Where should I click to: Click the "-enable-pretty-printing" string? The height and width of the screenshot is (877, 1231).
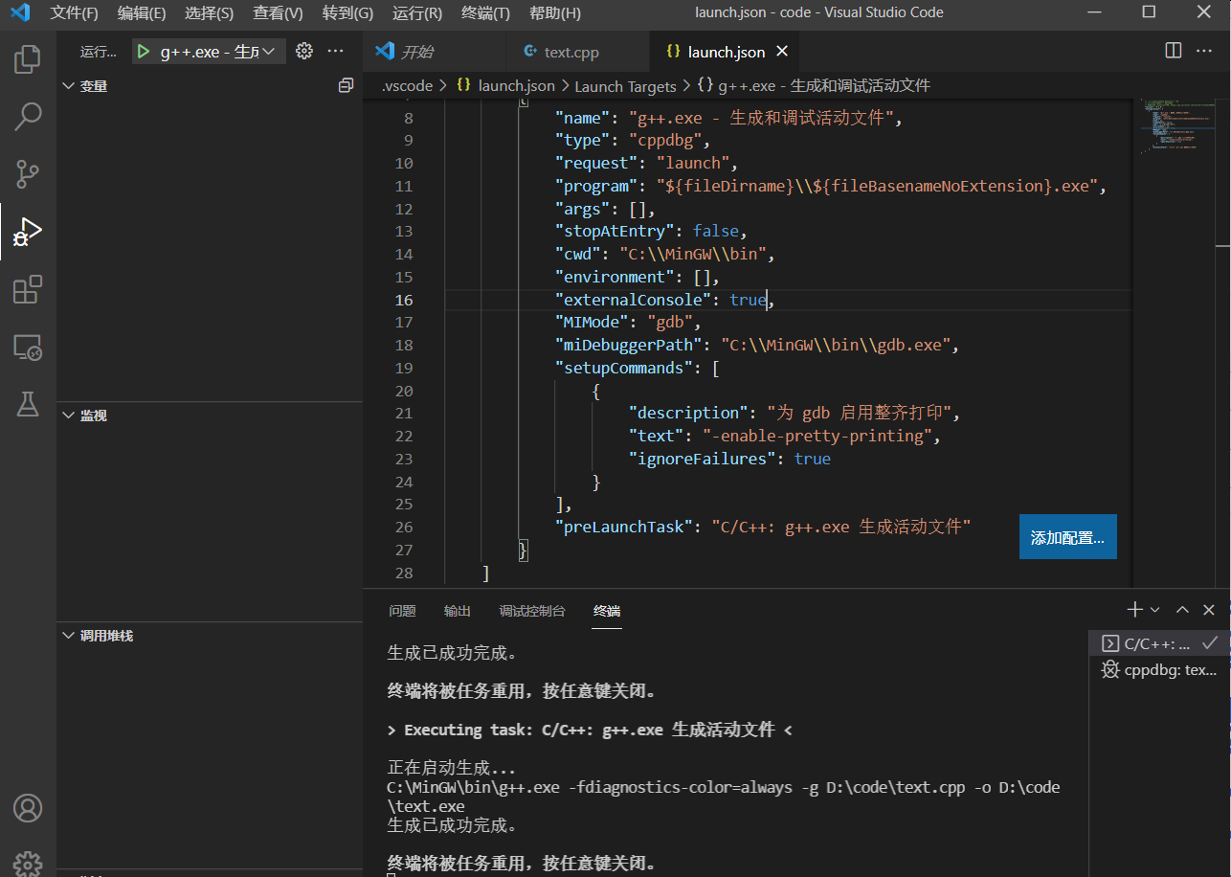point(817,436)
